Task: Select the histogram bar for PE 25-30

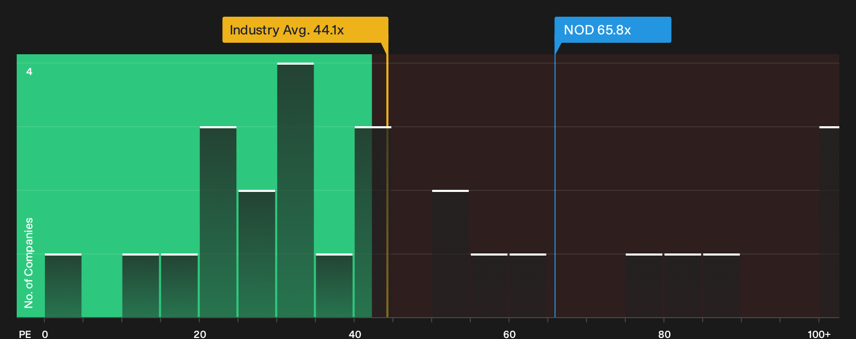Action: 257,253
